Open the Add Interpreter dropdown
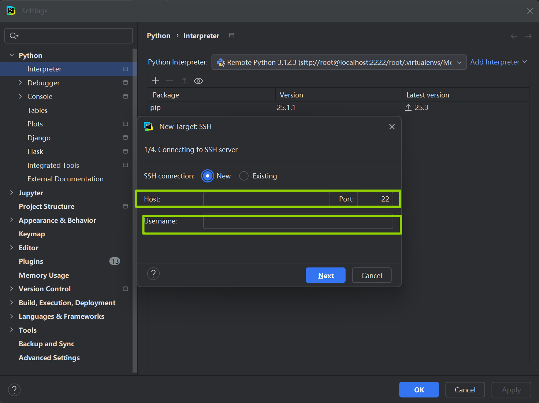This screenshot has height=403, width=539. [498, 62]
